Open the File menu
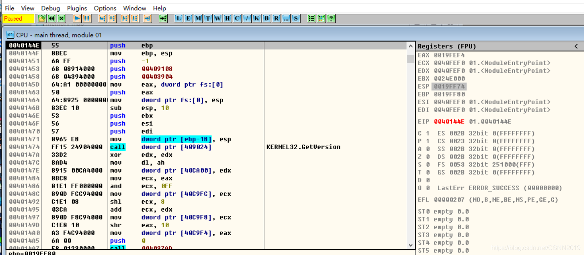Viewport: 584px width, 255px height. coord(10,8)
